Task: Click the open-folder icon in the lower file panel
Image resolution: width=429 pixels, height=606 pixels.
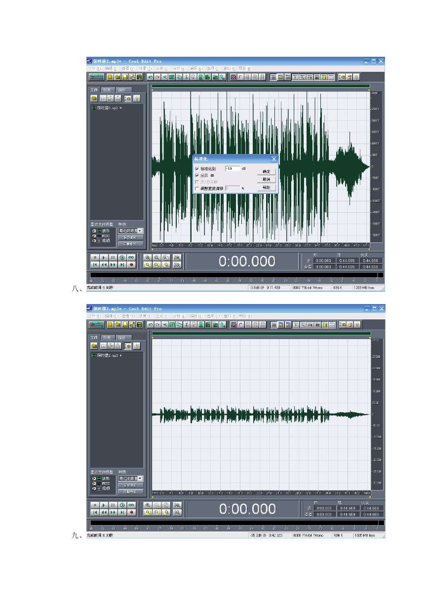Action: point(93,346)
